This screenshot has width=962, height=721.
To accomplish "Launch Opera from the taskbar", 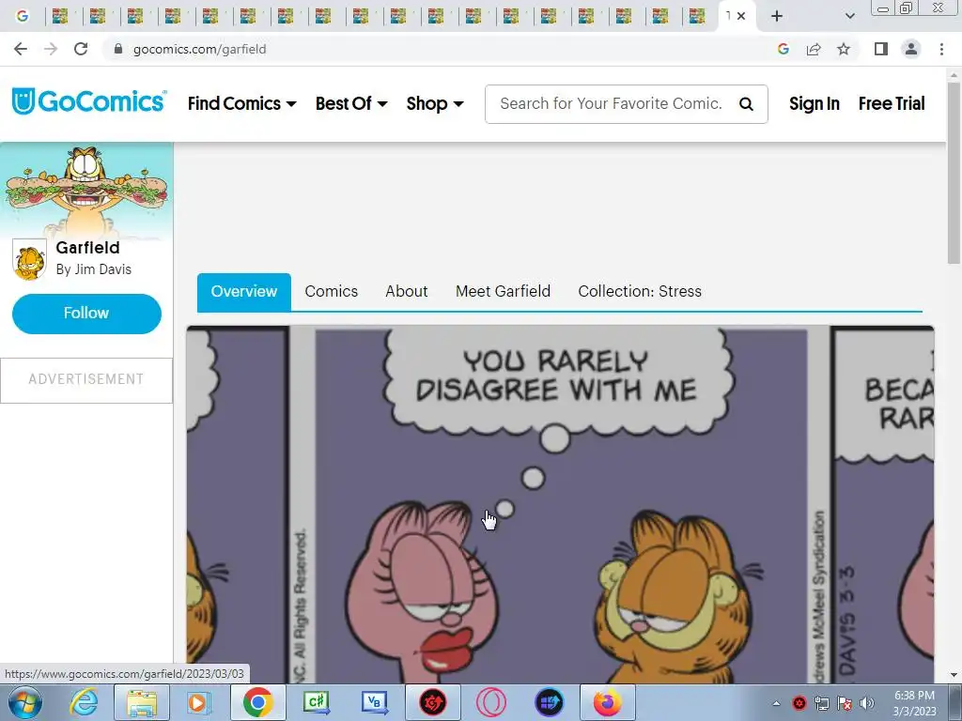I will point(490,702).
